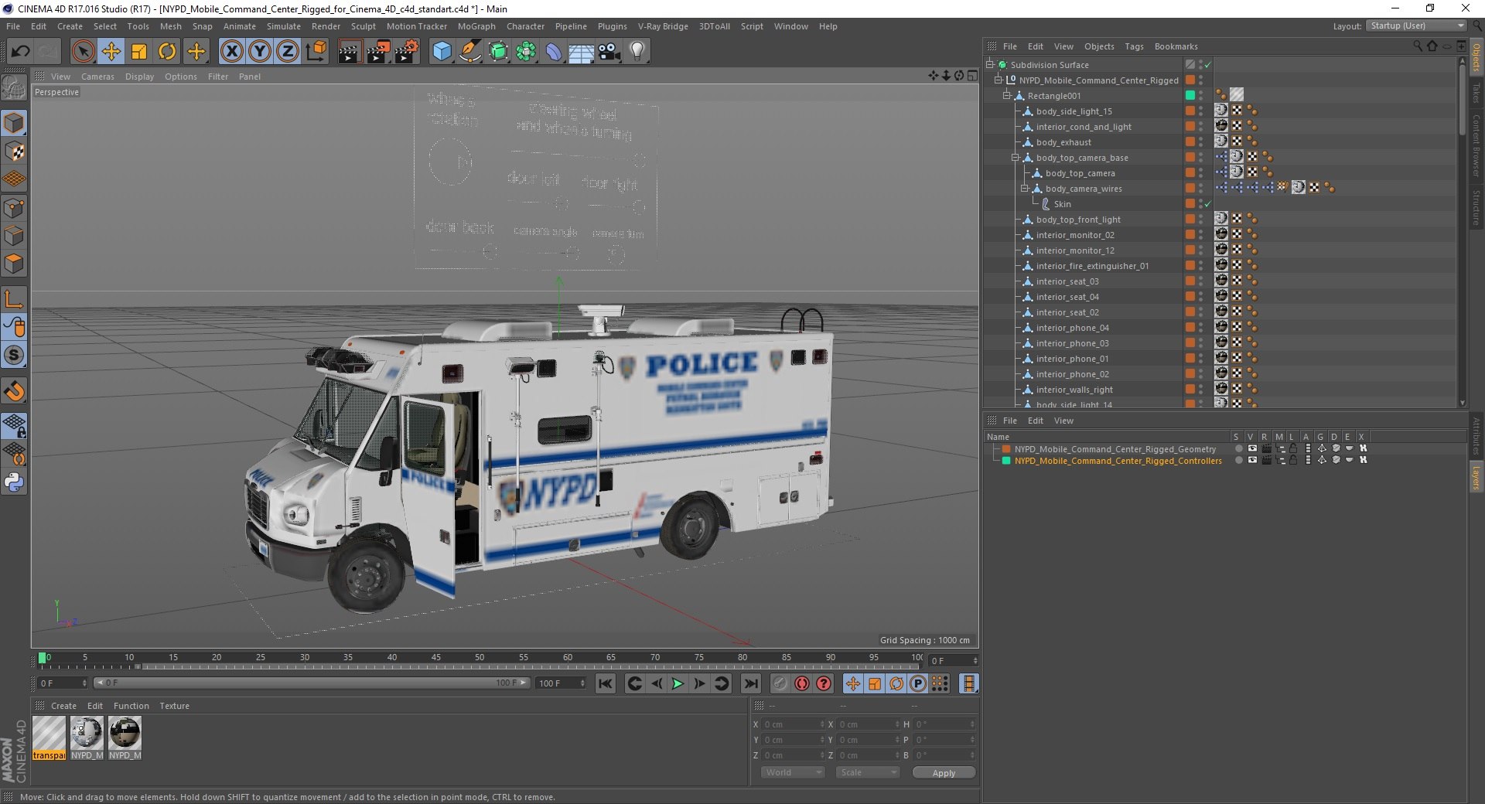Select body_exhaust object row
The image size is (1485, 804).
pos(1063,142)
